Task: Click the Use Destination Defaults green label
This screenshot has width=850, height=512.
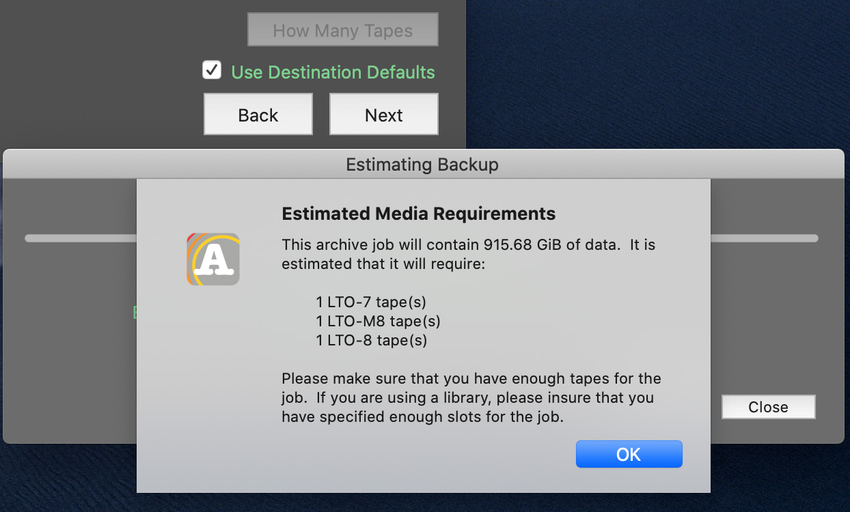Action: coord(333,72)
